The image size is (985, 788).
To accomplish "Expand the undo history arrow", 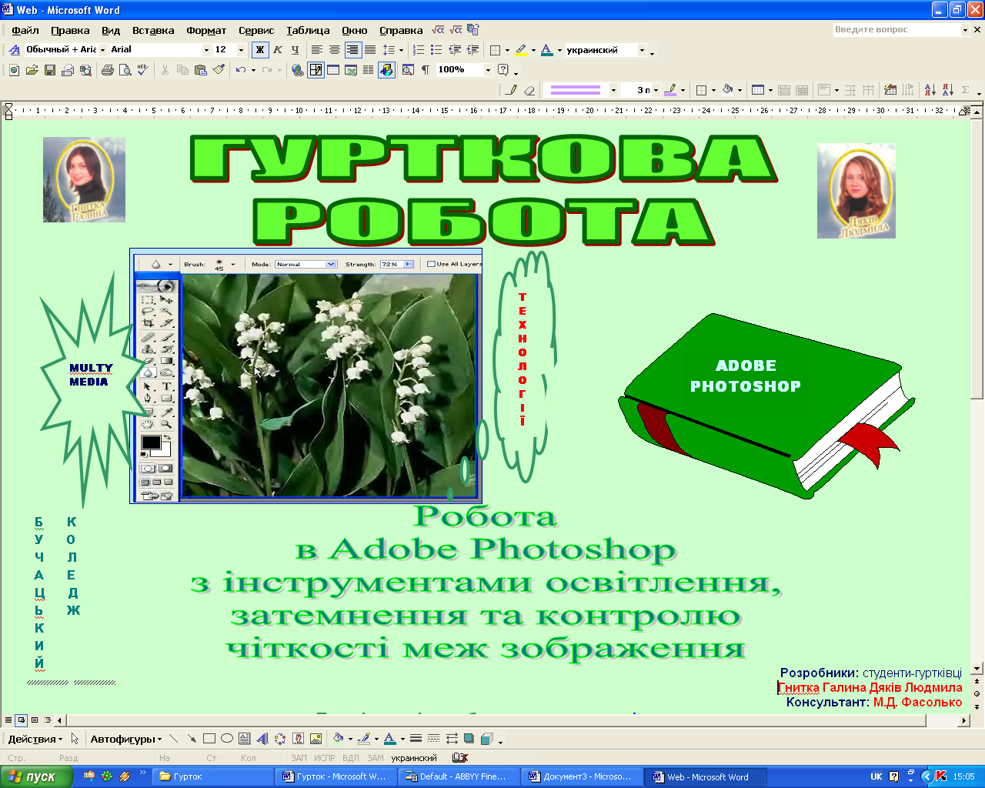I will (x=253, y=70).
